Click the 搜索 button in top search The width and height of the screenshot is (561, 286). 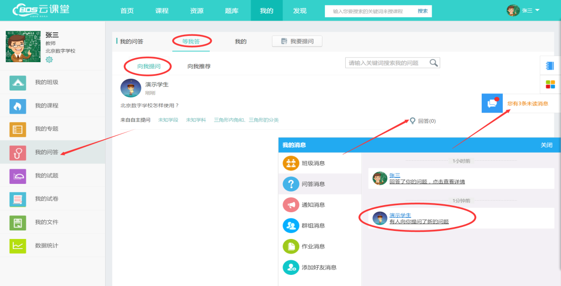tap(423, 11)
